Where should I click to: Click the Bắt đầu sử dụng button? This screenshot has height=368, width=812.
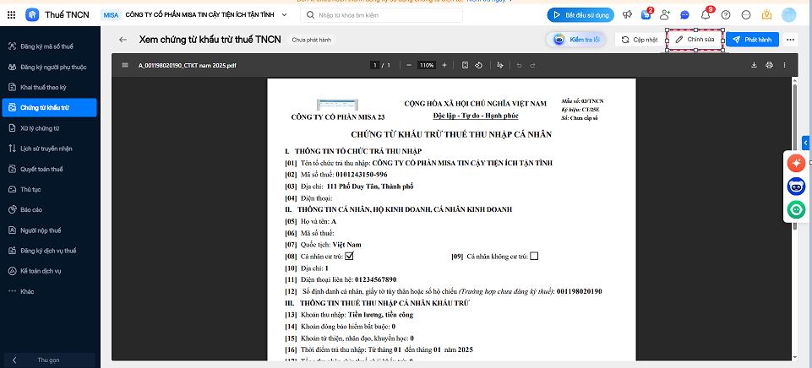580,15
